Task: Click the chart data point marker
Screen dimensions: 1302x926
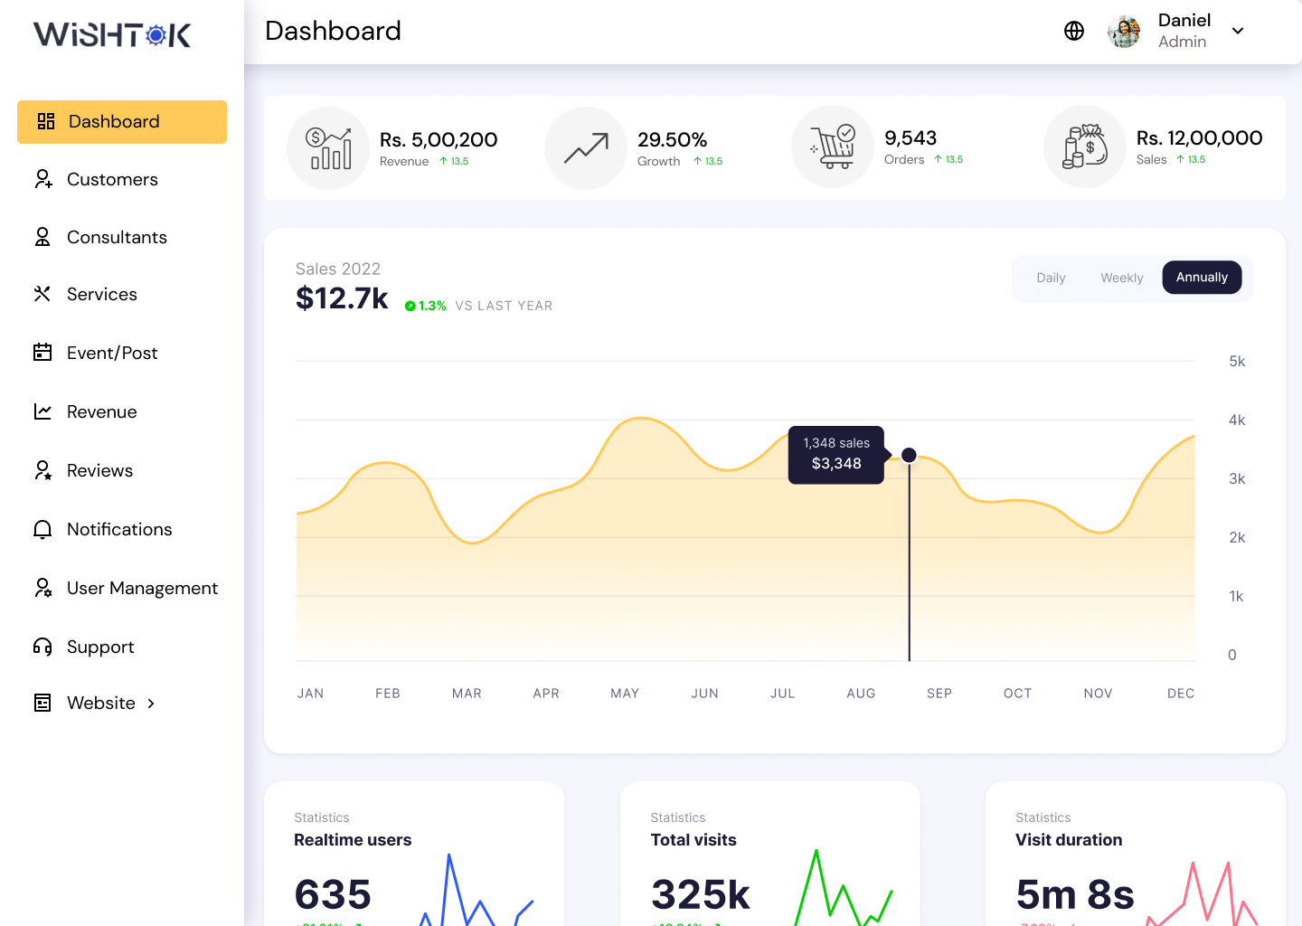Action: click(910, 455)
